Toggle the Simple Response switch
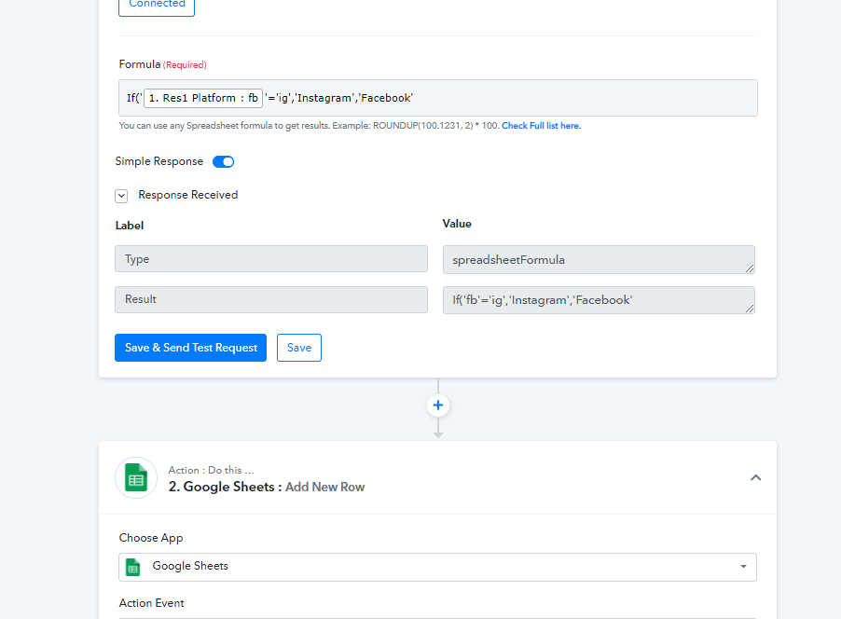The width and height of the screenshot is (841, 619). pos(223,161)
